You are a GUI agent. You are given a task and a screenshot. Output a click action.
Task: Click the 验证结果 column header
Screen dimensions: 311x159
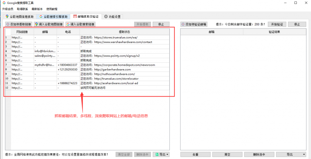click(x=275, y=32)
